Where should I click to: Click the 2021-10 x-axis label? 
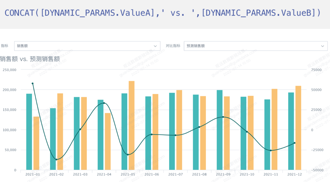(x=247, y=174)
